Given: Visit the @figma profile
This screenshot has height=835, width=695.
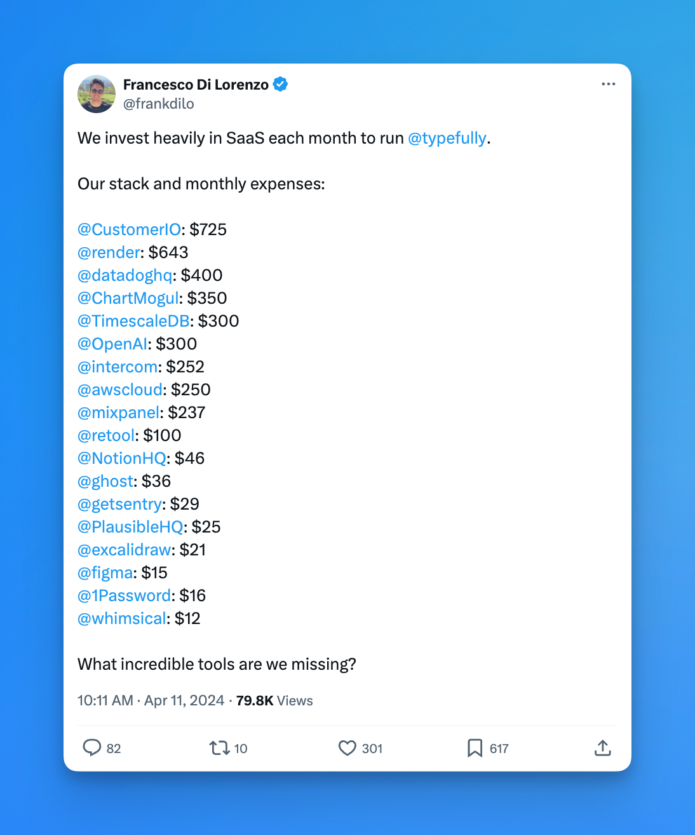Looking at the screenshot, I should pos(105,573).
